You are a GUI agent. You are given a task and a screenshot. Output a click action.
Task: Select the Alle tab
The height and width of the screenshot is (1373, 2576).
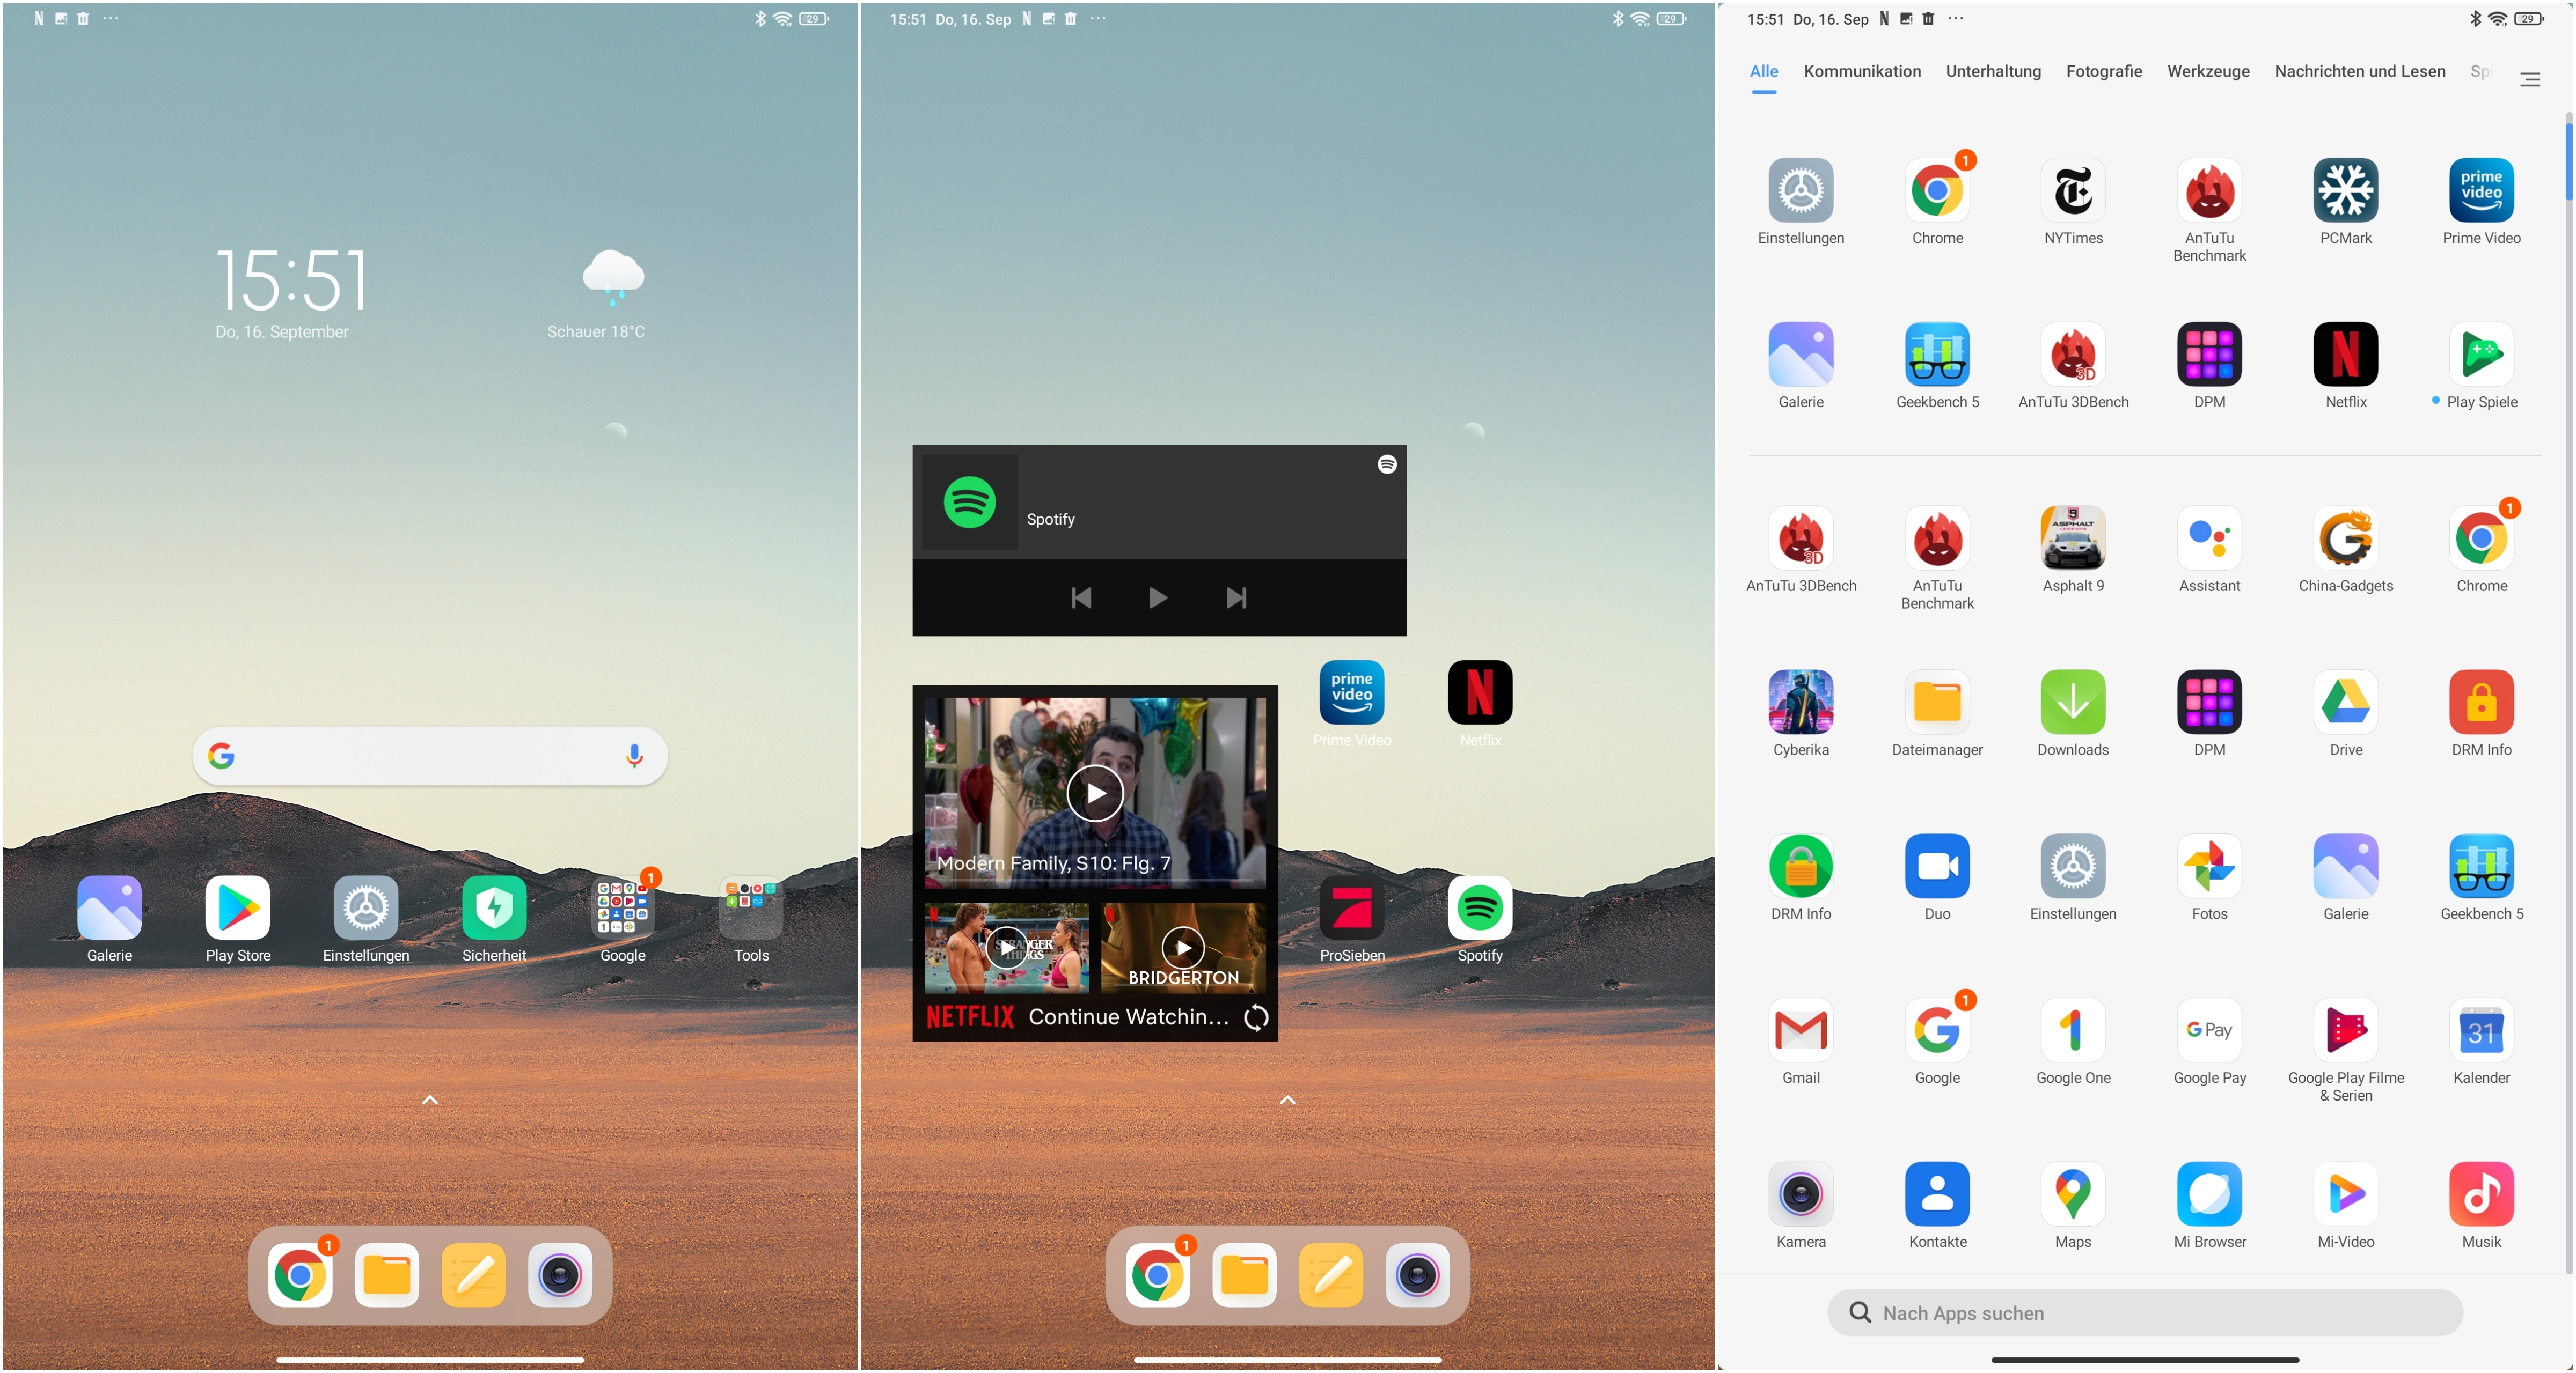pyautogui.click(x=1764, y=71)
